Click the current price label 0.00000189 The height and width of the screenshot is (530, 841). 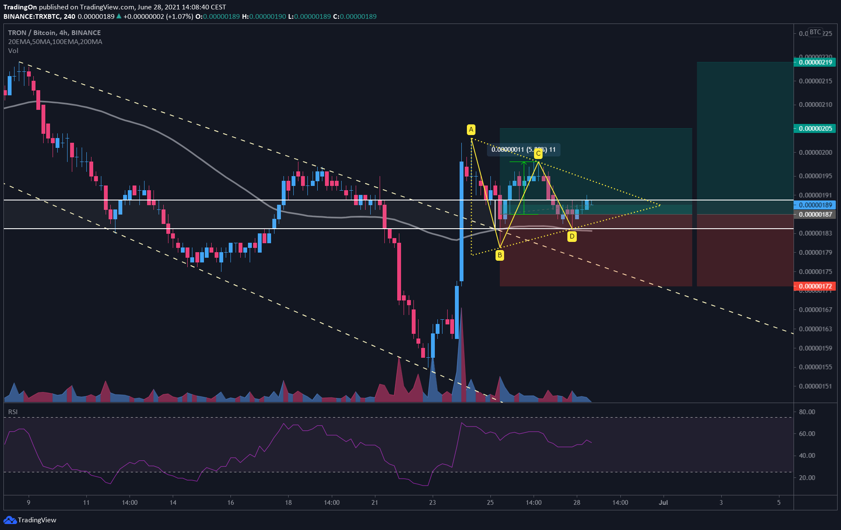click(815, 205)
